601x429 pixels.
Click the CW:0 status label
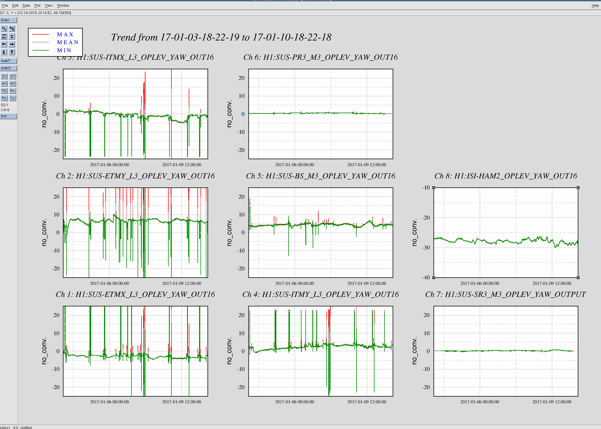pos(5,110)
